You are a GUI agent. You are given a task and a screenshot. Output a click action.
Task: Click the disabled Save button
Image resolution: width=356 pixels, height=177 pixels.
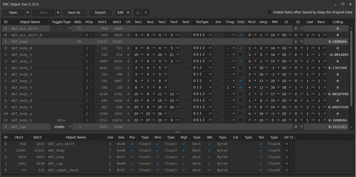pyautogui.click(x=43, y=13)
